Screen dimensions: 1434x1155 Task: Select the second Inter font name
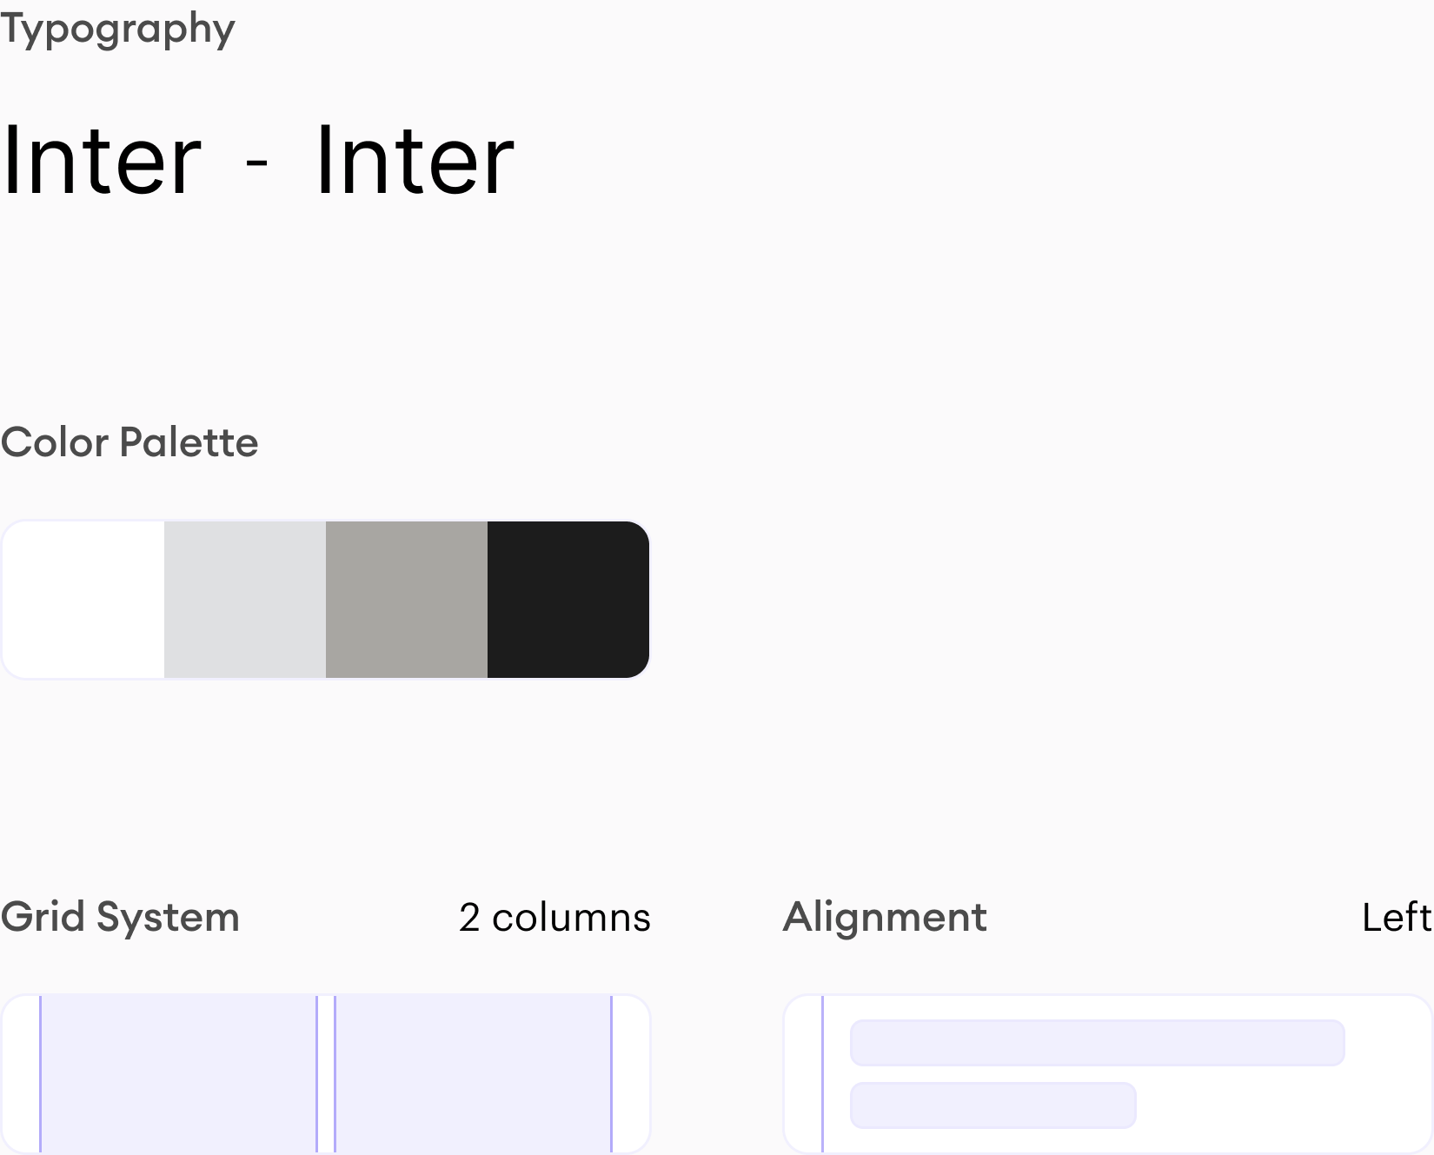(x=415, y=161)
